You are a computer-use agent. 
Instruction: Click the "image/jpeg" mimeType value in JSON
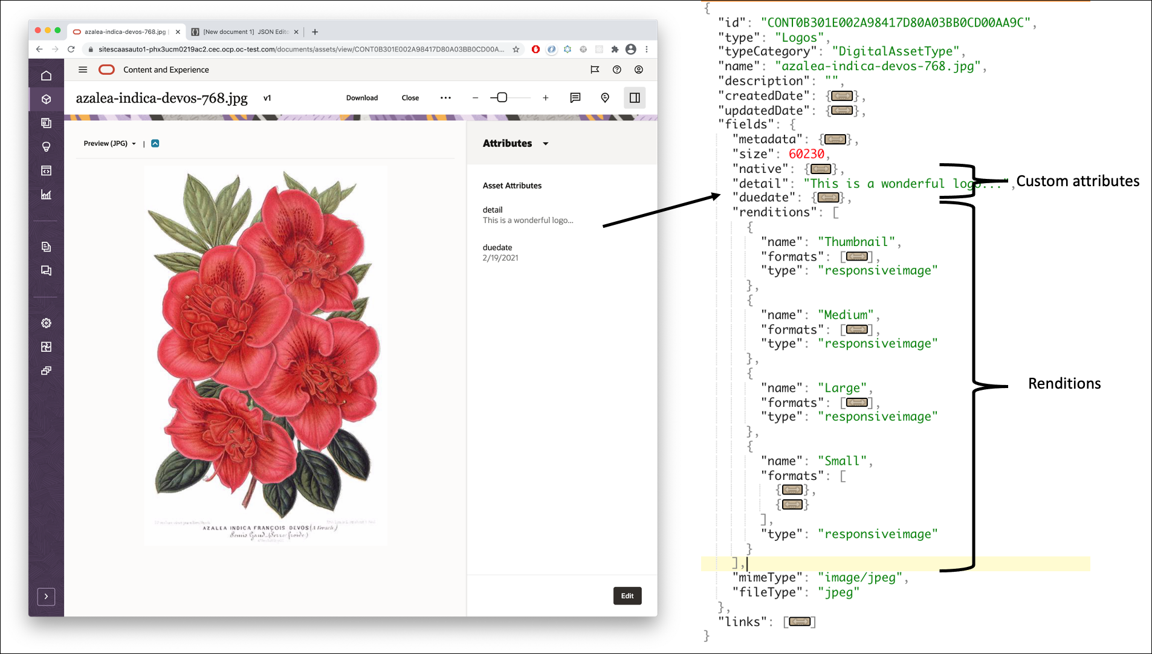point(860,578)
